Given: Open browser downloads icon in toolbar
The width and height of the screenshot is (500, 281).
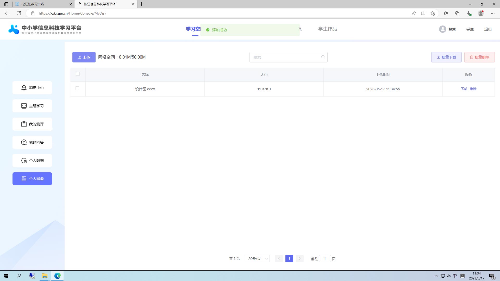Looking at the screenshot, I should pos(469,13).
